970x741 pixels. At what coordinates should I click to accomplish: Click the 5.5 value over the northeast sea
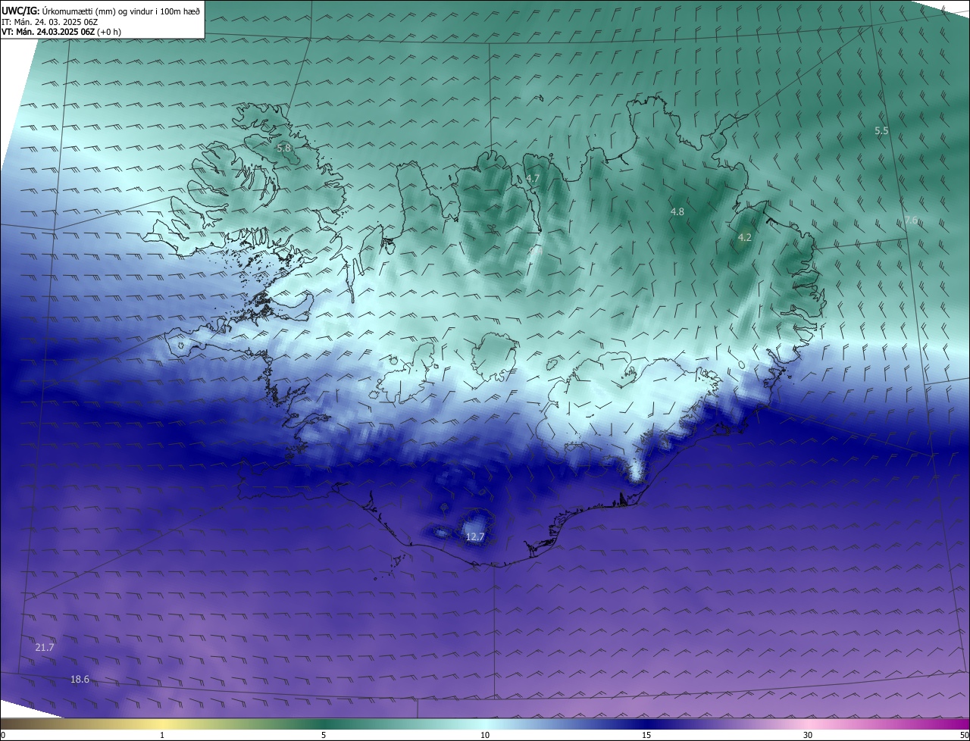[x=881, y=131]
